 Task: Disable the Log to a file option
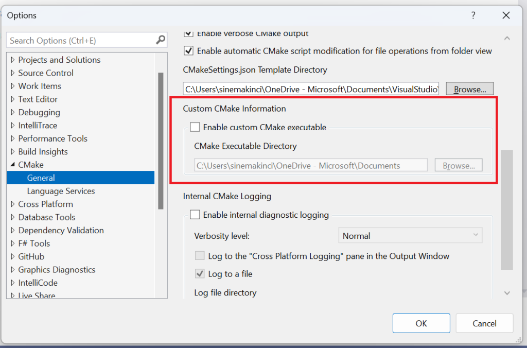click(x=200, y=273)
